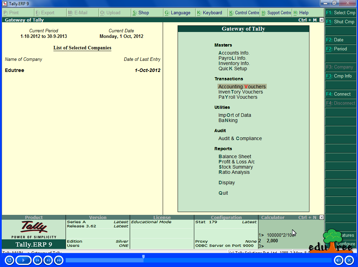Select QuicK Setup under Masters

[233, 68]
